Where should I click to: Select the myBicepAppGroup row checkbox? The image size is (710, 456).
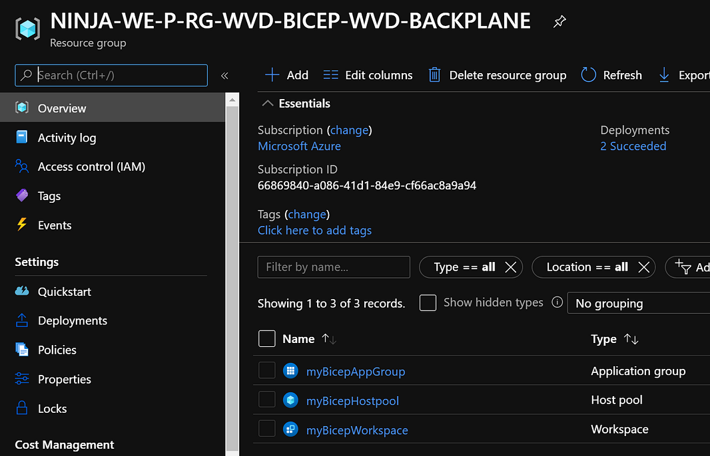click(266, 370)
